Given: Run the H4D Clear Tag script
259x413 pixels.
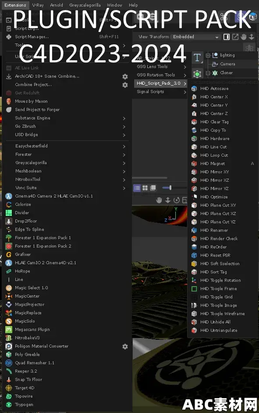Looking at the screenshot, I should click(214, 122).
